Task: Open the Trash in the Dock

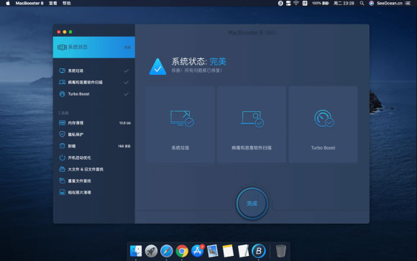Action: point(281,251)
